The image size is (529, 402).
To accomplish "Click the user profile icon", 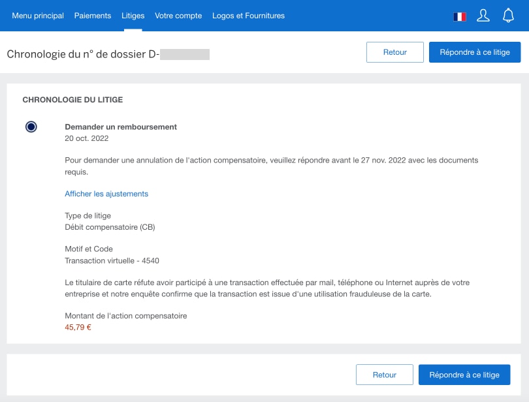I will [483, 15].
